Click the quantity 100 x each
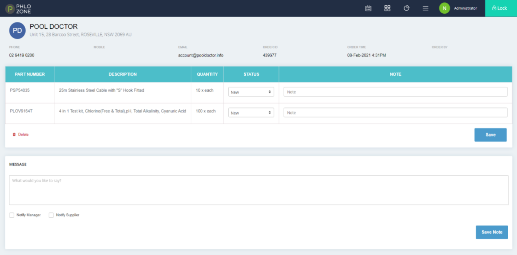Viewport: 517px width, 255px height. tap(205, 111)
